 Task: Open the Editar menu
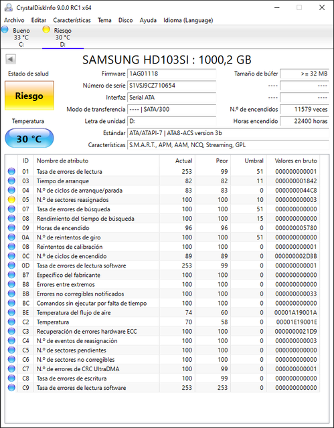click(x=39, y=20)
